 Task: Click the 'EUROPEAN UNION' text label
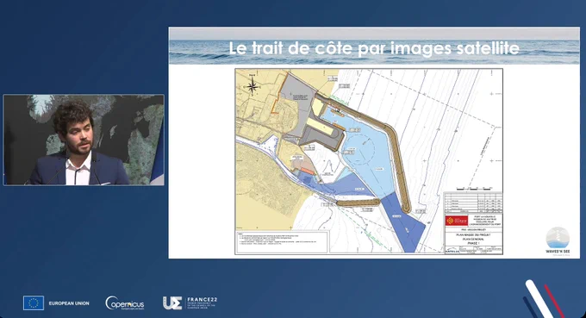click(x=69, y=303)
